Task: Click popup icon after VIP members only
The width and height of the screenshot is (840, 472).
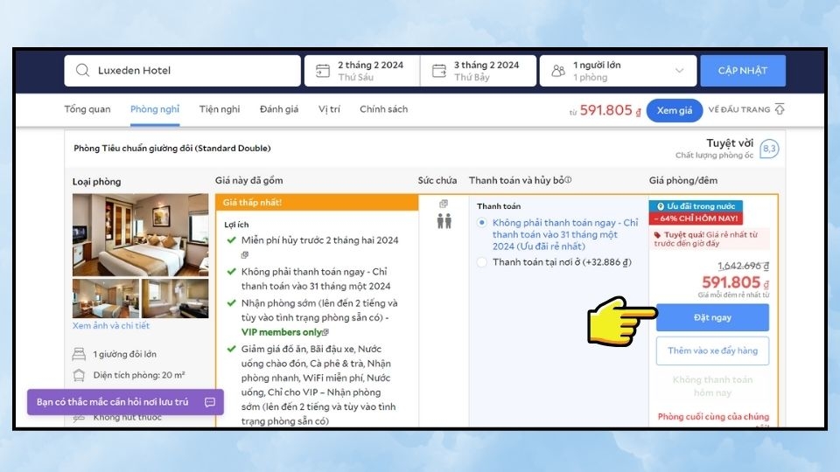Action: click(x=325, y=332)
